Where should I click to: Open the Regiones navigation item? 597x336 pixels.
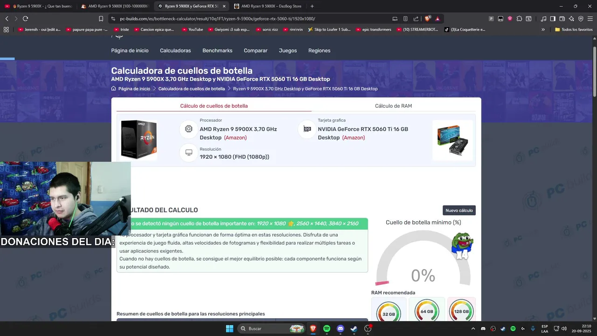319,50
